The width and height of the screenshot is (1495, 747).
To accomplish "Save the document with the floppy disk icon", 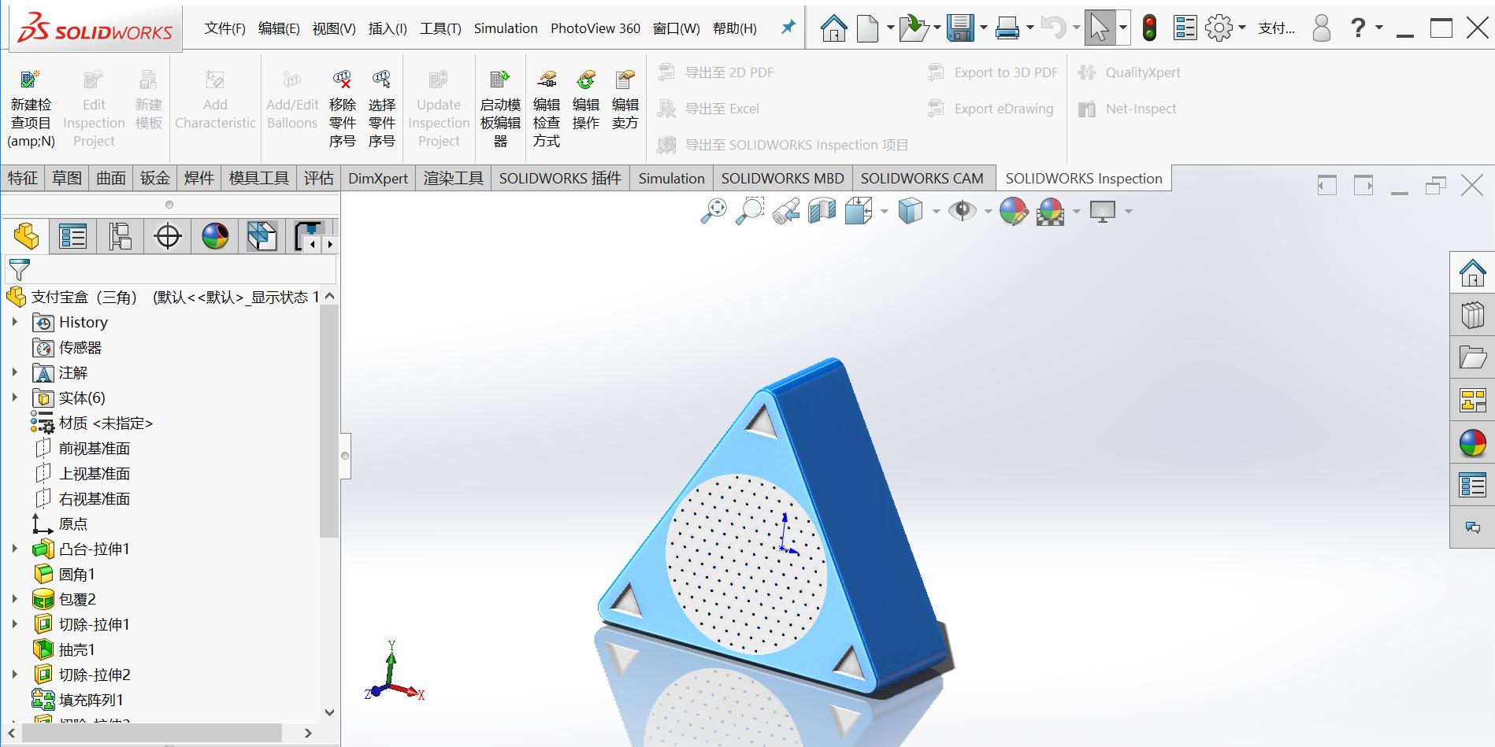I will coord(960,28).
